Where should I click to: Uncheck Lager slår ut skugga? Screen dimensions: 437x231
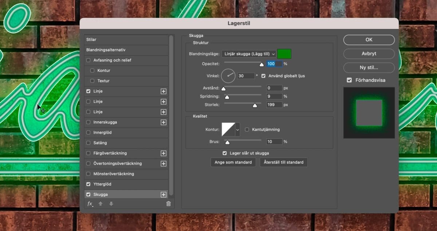225,153
